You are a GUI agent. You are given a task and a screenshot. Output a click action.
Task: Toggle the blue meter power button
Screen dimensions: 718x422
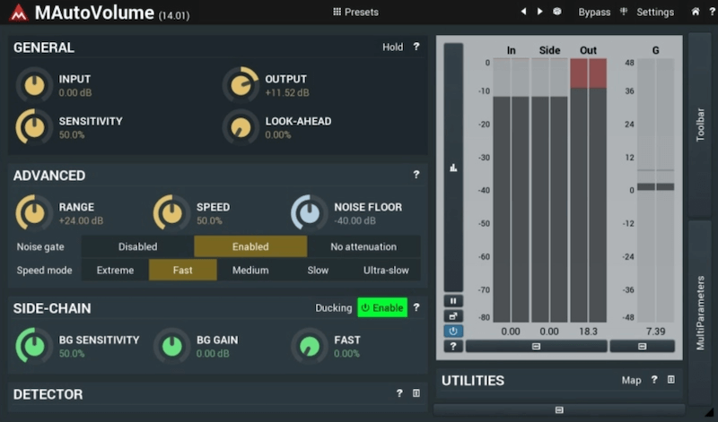tap(453, 331)
